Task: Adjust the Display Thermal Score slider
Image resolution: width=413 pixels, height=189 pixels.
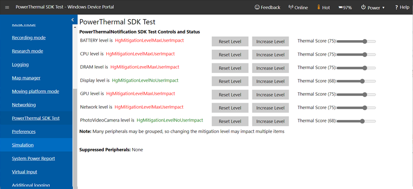Action: pos(356,81)
